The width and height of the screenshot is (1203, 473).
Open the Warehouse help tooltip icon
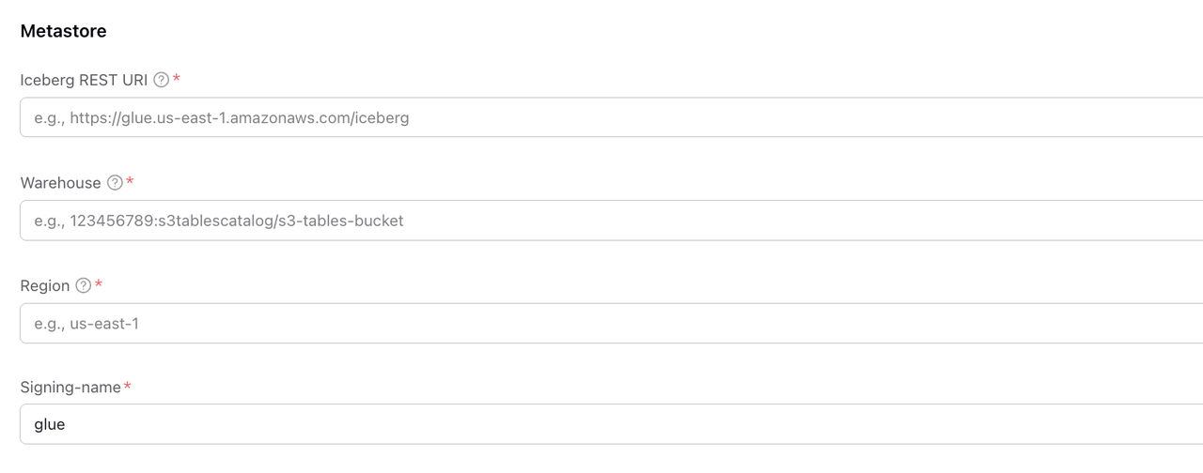click(x=115, y=183)
